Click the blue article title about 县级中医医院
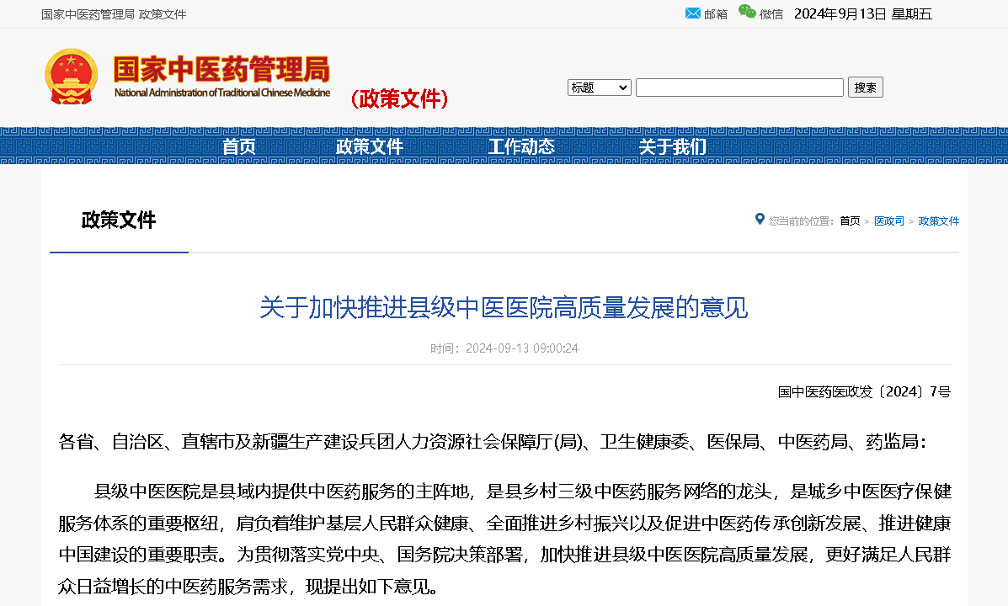 [504, 308]
